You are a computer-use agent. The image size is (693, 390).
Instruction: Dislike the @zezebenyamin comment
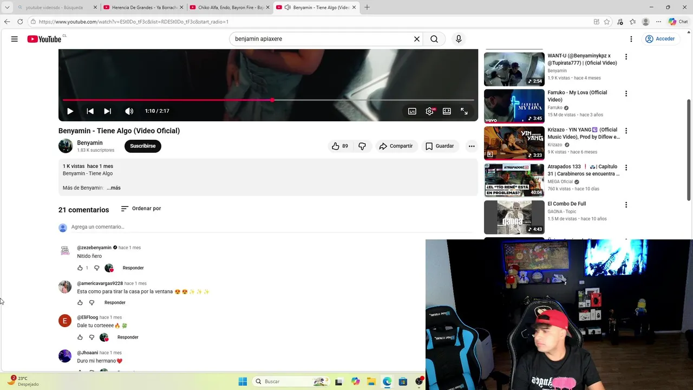tap(97, 268)
